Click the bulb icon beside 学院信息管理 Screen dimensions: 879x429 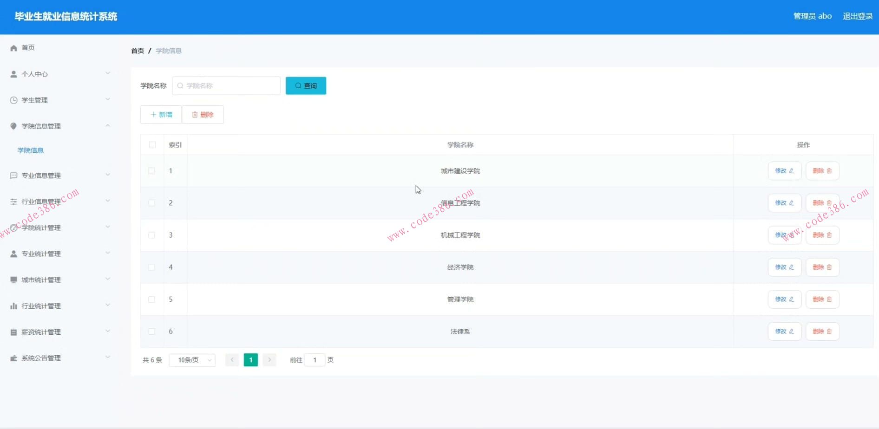pos(13,126)
